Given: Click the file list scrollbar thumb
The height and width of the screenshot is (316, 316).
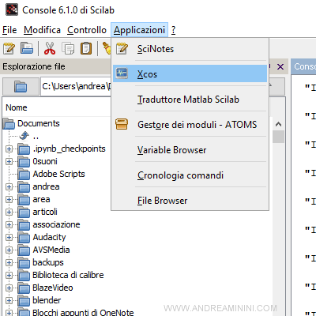Looking at the screenshot, I should [278, 137].
